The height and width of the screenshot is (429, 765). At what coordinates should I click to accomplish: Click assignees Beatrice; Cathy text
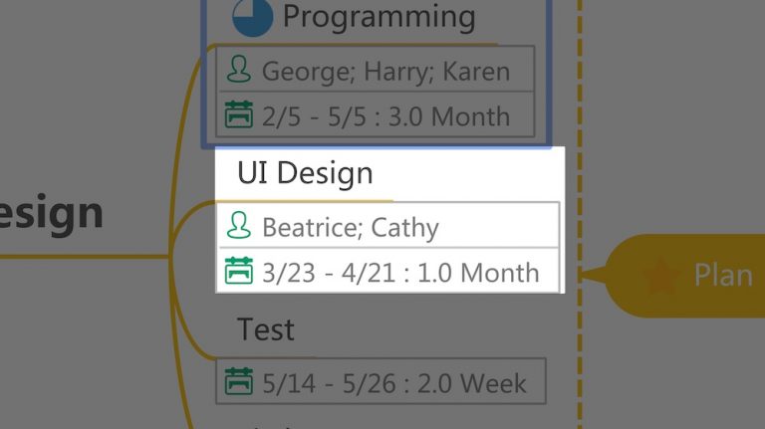351,228
